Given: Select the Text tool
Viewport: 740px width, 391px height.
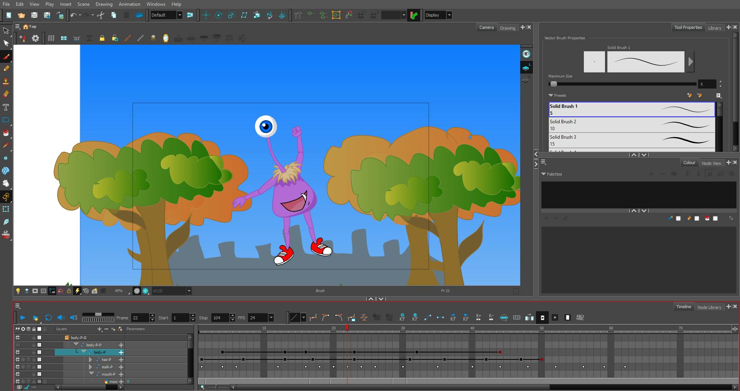Looking at the screenshot, I should coord(6,107).
